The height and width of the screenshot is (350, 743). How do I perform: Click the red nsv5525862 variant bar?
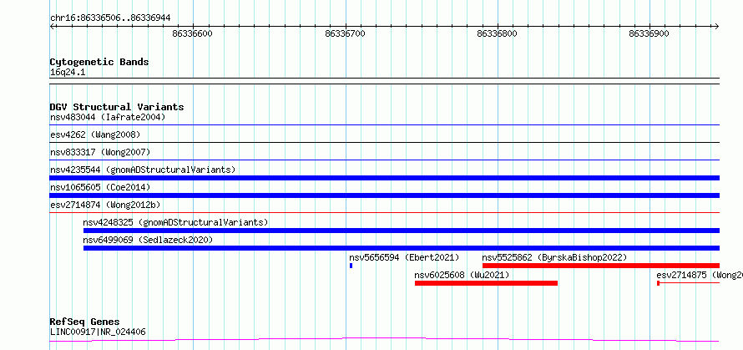coord(601,266)
